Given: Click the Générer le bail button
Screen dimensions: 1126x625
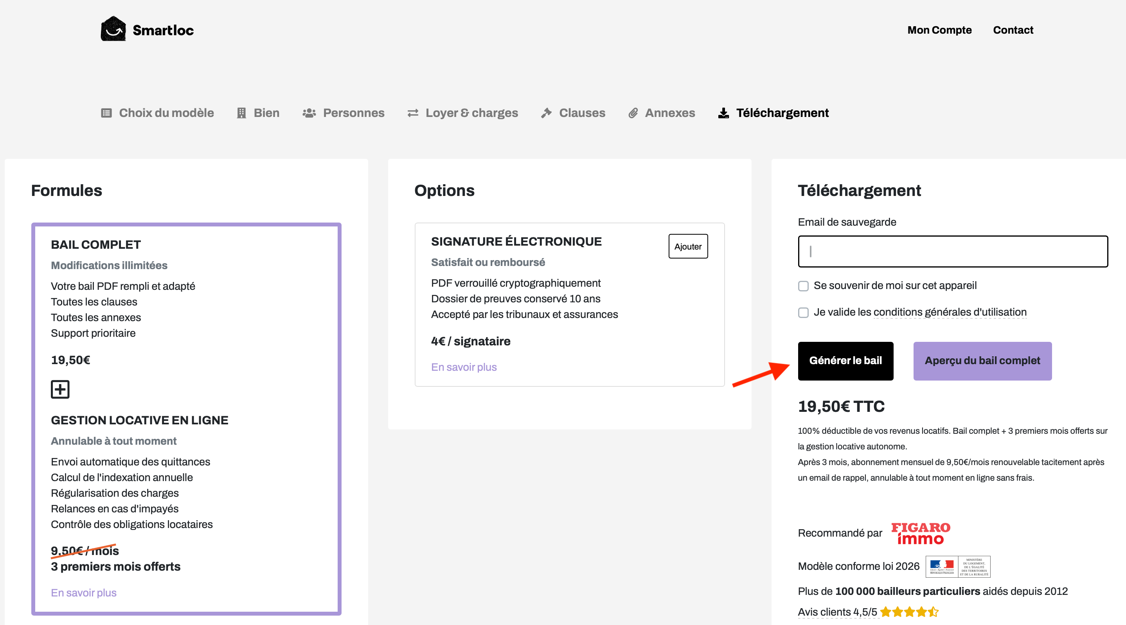Looking at the screenshot, I should 845,361.
